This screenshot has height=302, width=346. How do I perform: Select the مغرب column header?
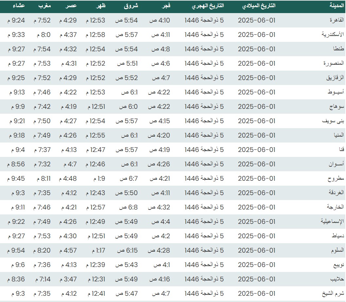(x=45, y=6)
